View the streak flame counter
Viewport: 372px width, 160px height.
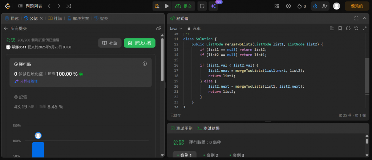tap(302, 6)
